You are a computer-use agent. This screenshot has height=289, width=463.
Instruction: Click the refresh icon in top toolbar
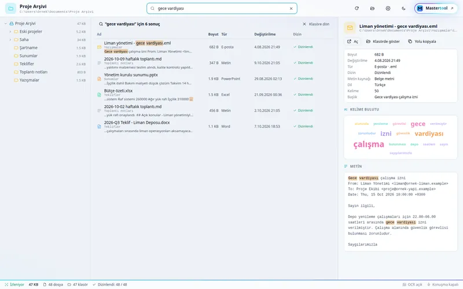click(357, 9)
